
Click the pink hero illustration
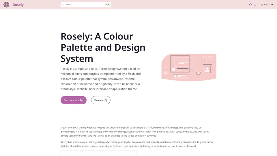(189, 67)
